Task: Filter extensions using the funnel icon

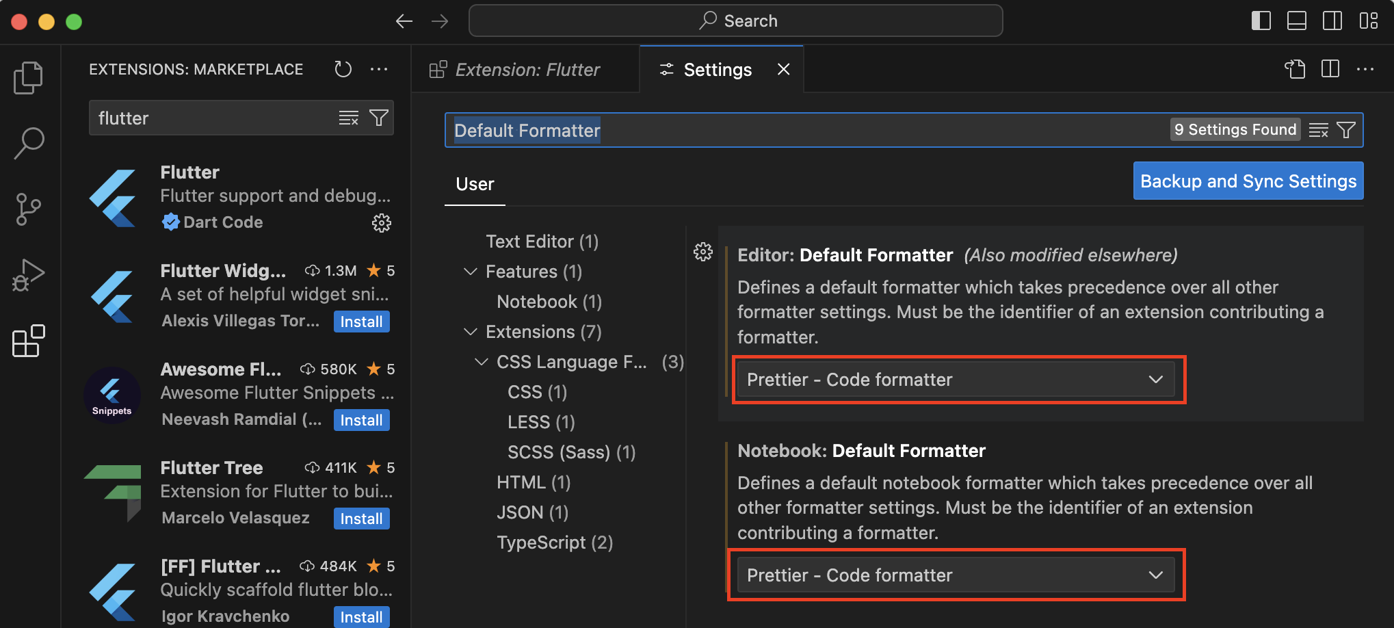Action: click(379, 118)
